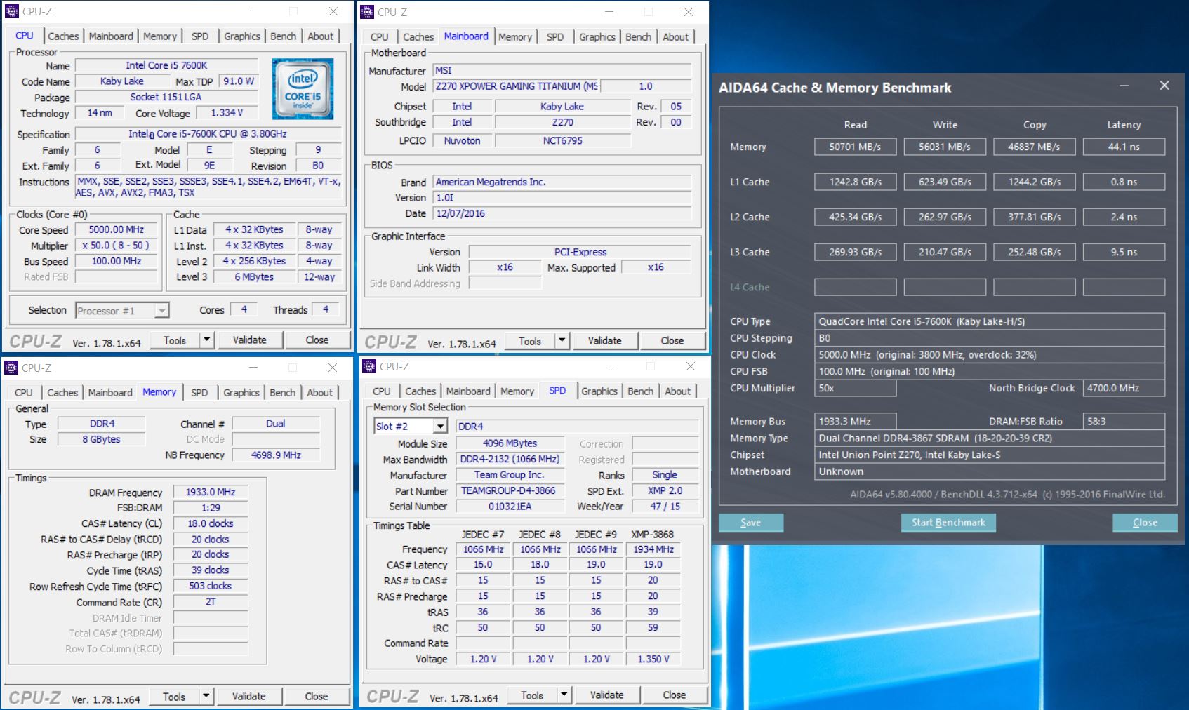Screen dimensions: 1189x710
Task: Click L3 Cache Copy value 252.48 GB/s
Action: click(x=1035, y=252)
